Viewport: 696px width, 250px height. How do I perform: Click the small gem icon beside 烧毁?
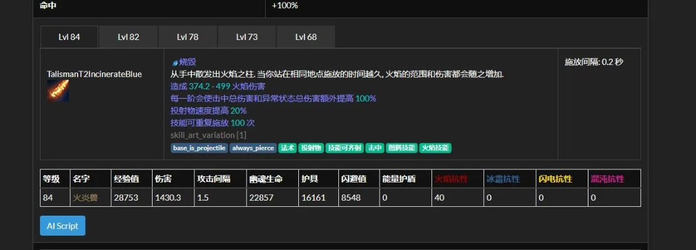point(174,62)
